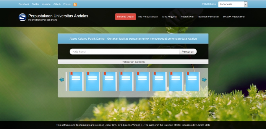Advance carousel with right arrow
266x129 pixels.
pyautogui.click(x=204, y=80)
